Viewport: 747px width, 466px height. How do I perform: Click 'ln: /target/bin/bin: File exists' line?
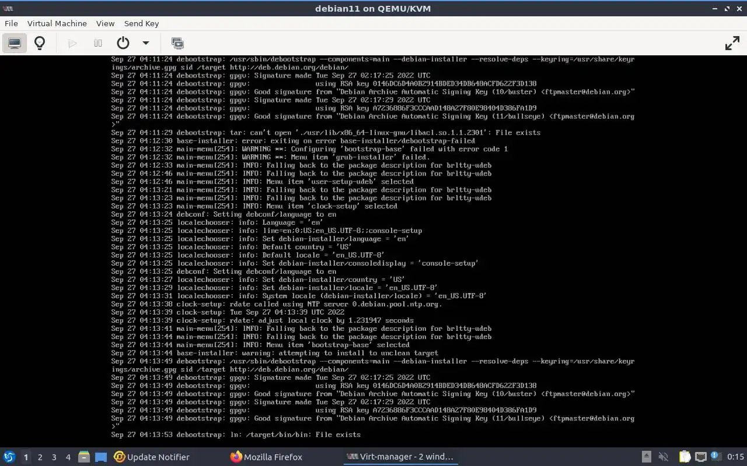(x=236, y=435)
